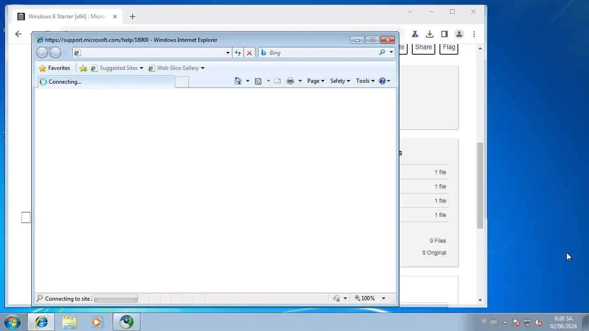The width and height of the screenshot is (589, 331).
Task: Click the muted volume tray icon
Action: tap(538, 322)
